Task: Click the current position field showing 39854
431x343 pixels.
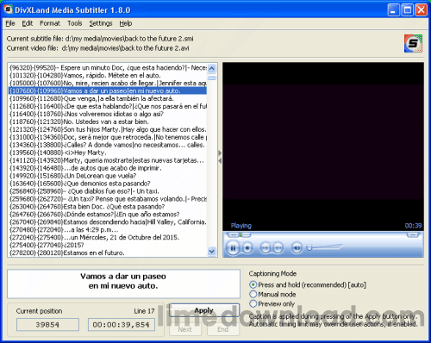Action: [47, 325]
